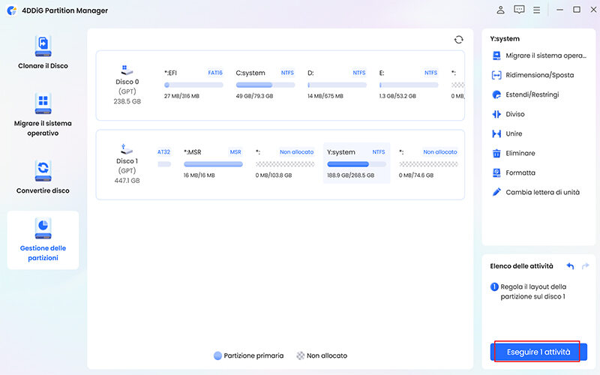Click the redo arrow in Elenco delle attività
Image resolution: width=600 pixels, height=375 pixels.
pos(585,266)
